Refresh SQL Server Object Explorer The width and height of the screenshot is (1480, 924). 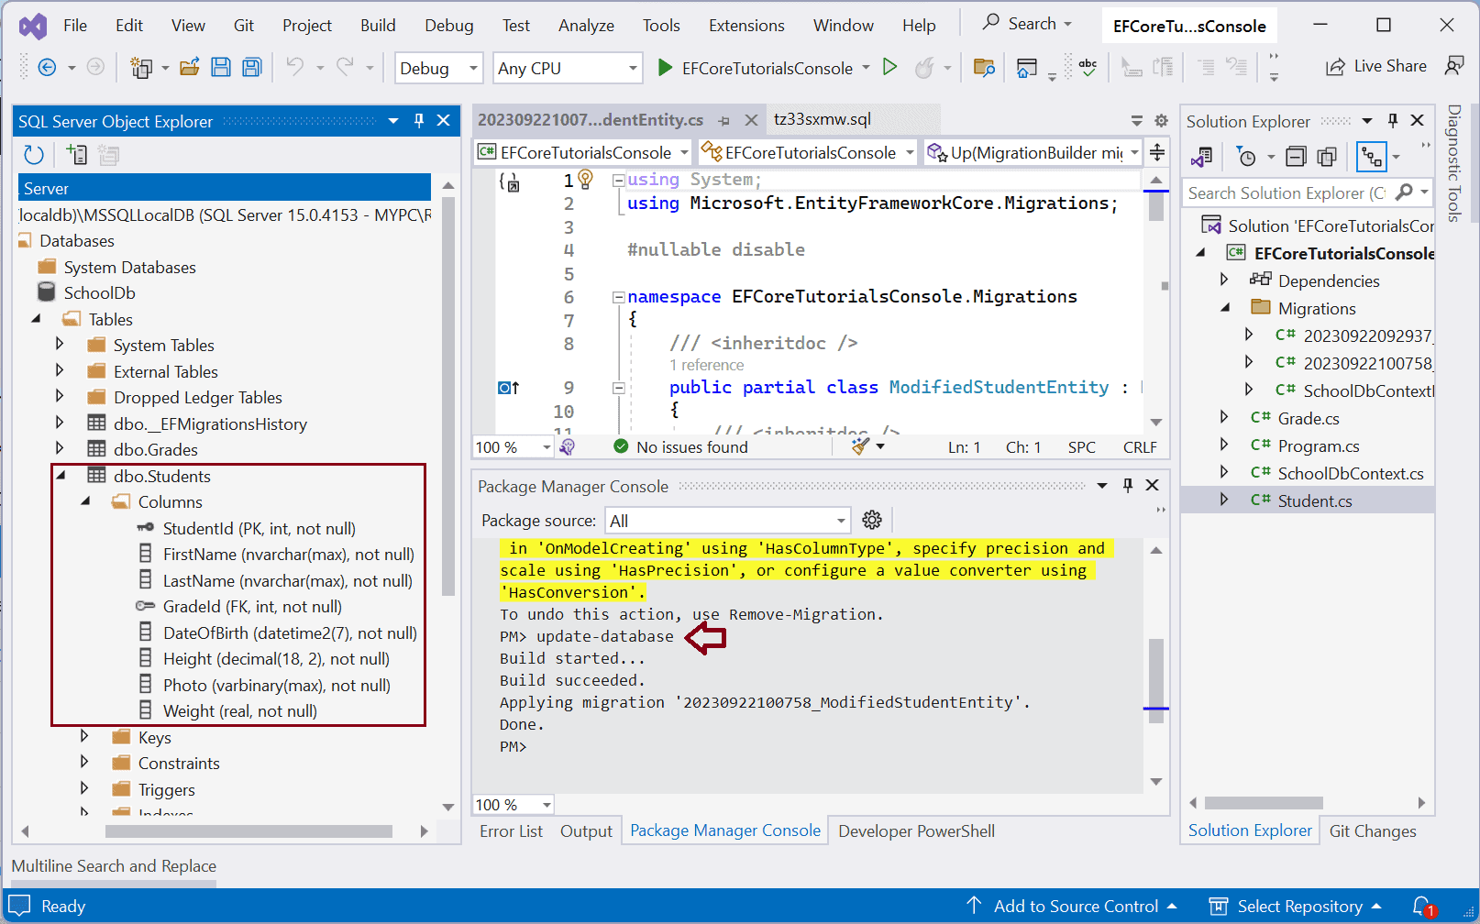34,155
